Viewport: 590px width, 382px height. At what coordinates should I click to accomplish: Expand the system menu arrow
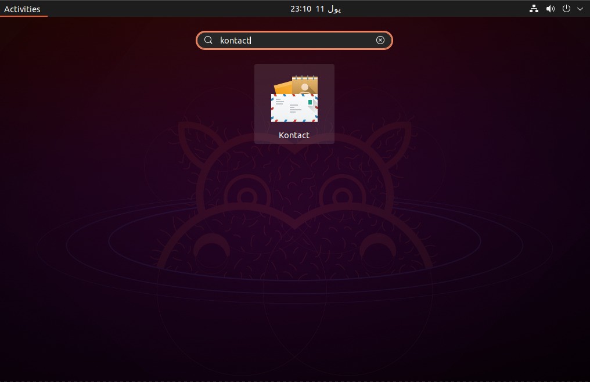pyautogui.click(x=580, y=9)
